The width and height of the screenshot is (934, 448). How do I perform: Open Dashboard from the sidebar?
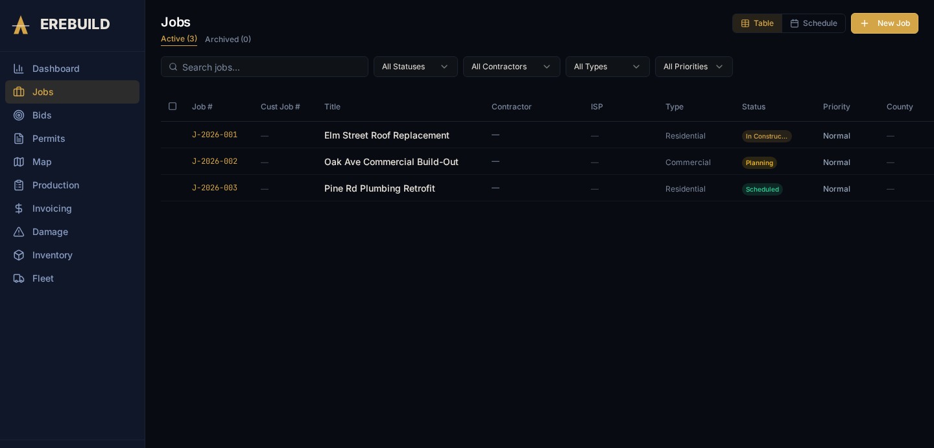(x=72, y=69)
